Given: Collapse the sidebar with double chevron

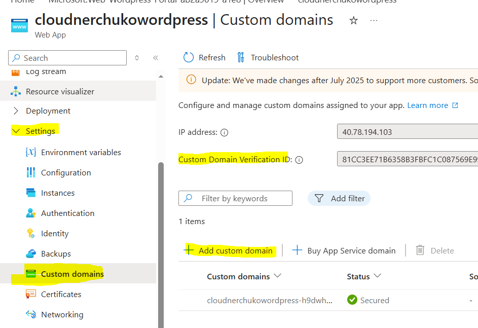Looking at the screenshot, I should click(156, 58).
